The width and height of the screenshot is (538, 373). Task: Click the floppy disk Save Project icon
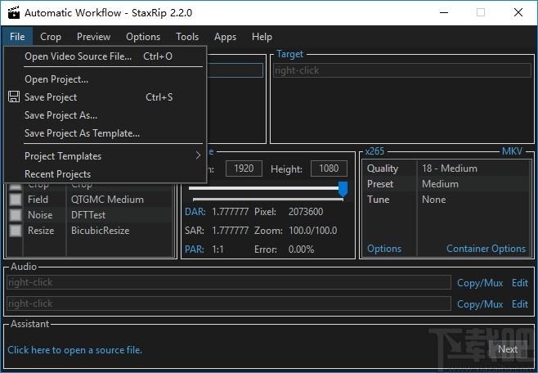coord(14,97)
